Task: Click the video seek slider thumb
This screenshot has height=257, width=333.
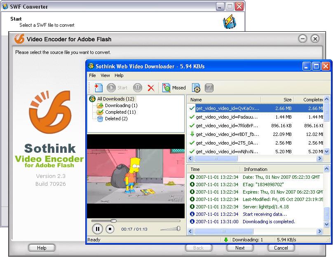Action: [113, 221]
